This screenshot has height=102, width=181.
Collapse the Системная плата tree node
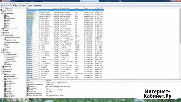[2, 14]
